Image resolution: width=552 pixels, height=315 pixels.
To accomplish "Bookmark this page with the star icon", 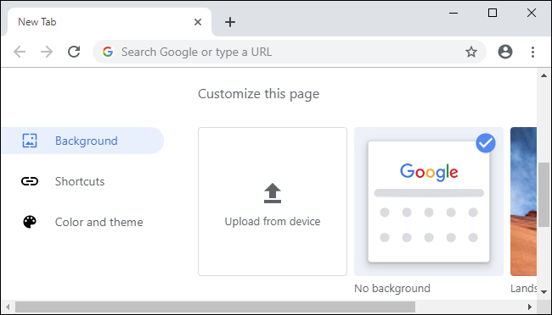I will click(471, 52).
